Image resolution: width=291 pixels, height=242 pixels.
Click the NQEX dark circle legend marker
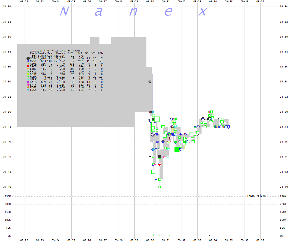tap(28, 59)
